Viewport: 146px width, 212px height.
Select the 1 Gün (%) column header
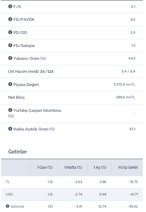tap(45, 167)
